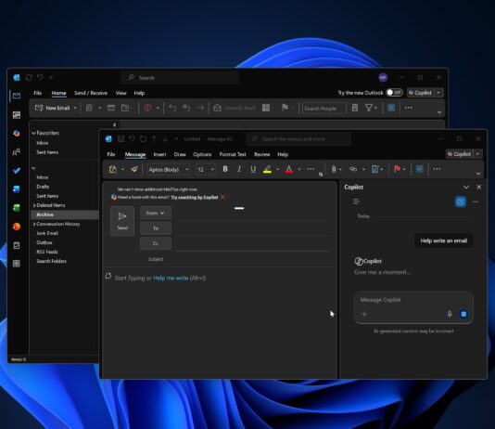Click the Help me write link
The image size is (495, 429).
(171, 278)
